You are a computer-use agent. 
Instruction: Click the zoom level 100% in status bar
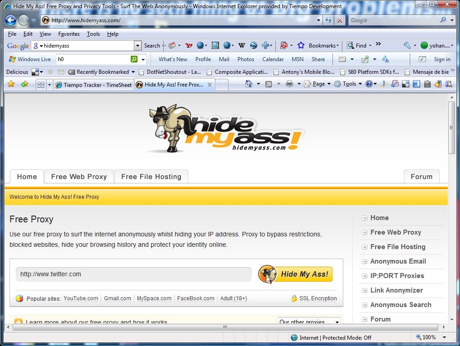pyautogui.click(x=426, y=337)
